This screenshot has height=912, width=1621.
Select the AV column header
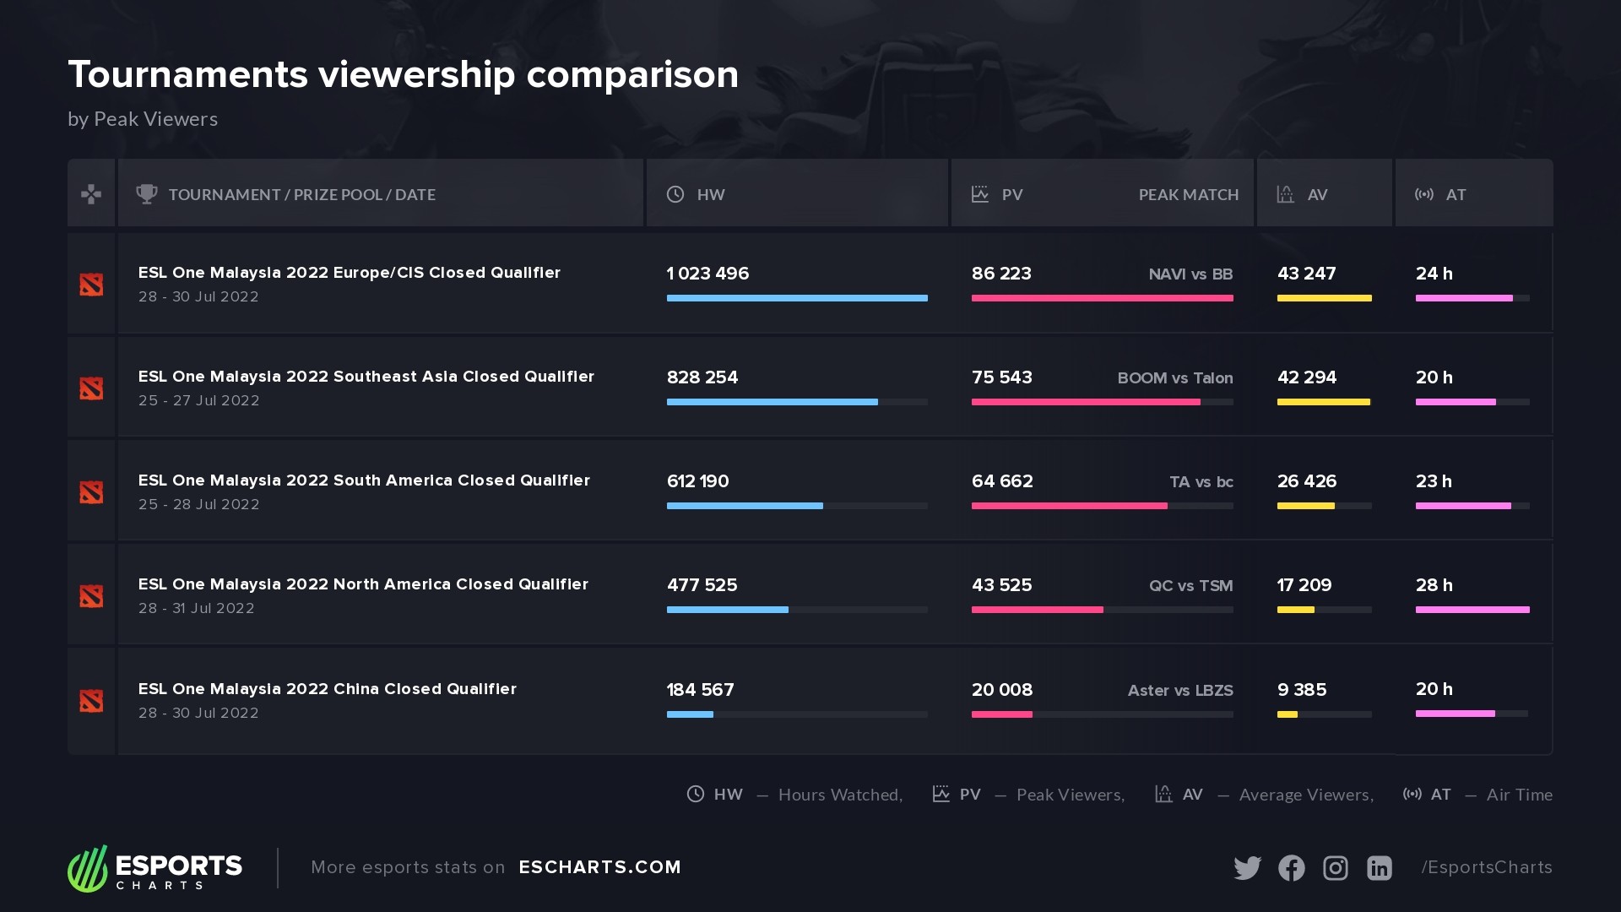(x=1317, y=195)
